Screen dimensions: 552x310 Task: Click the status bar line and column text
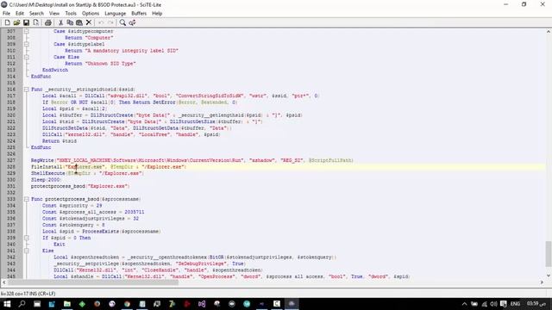(28, 294)
